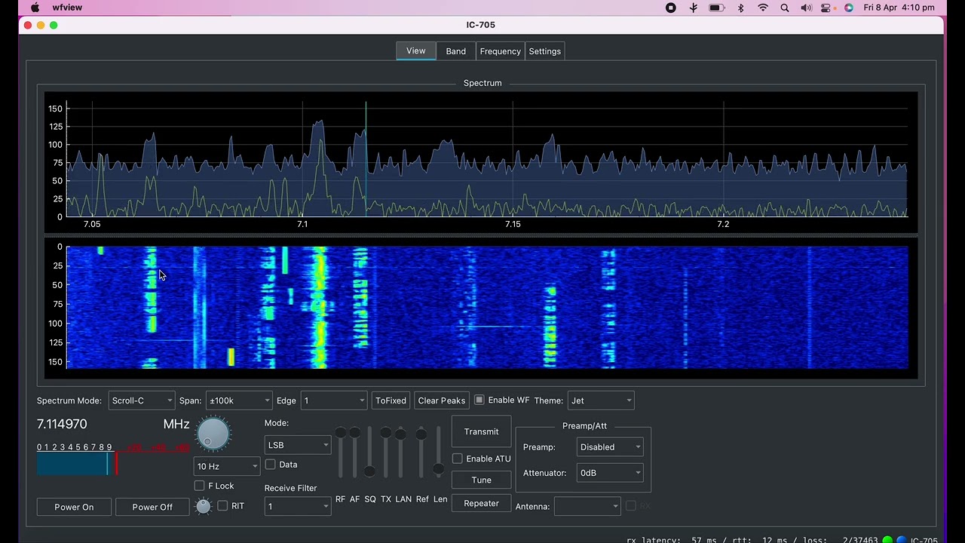Click the SQ squelch slider handle
Screen dimensions: 965x543
369,471
